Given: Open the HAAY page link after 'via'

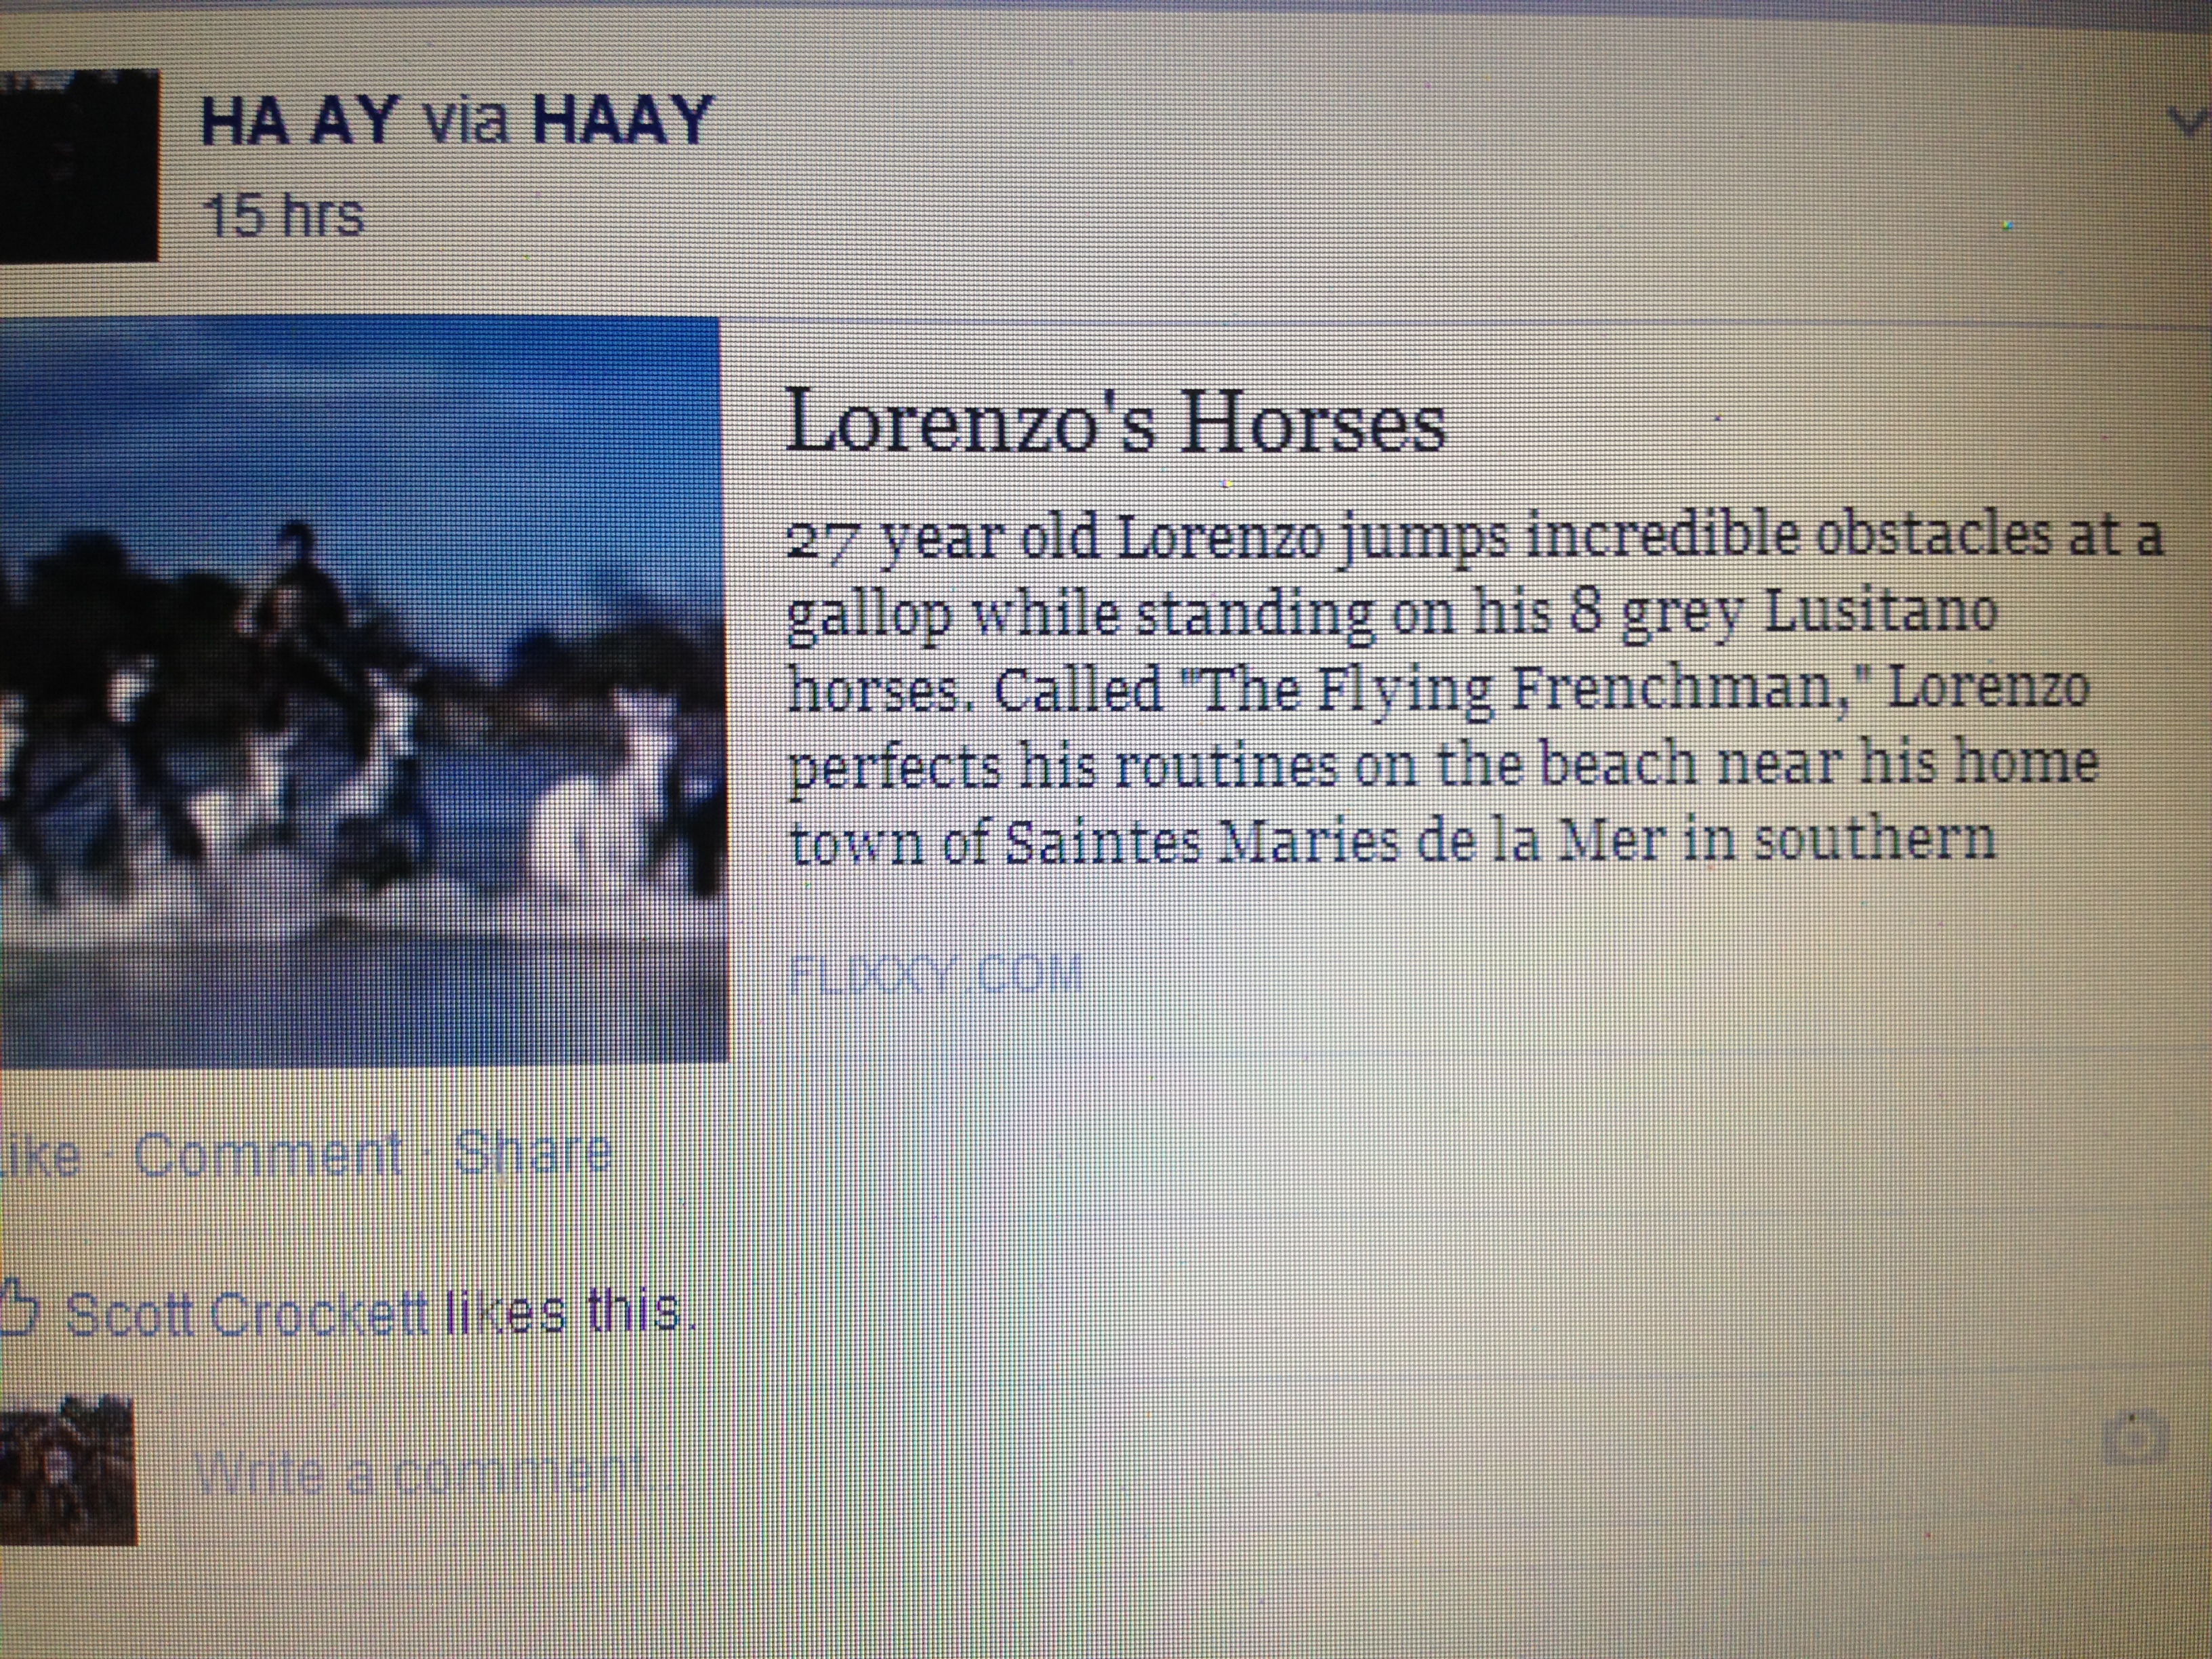Looking at the screenshot, I should coord(621,120).
